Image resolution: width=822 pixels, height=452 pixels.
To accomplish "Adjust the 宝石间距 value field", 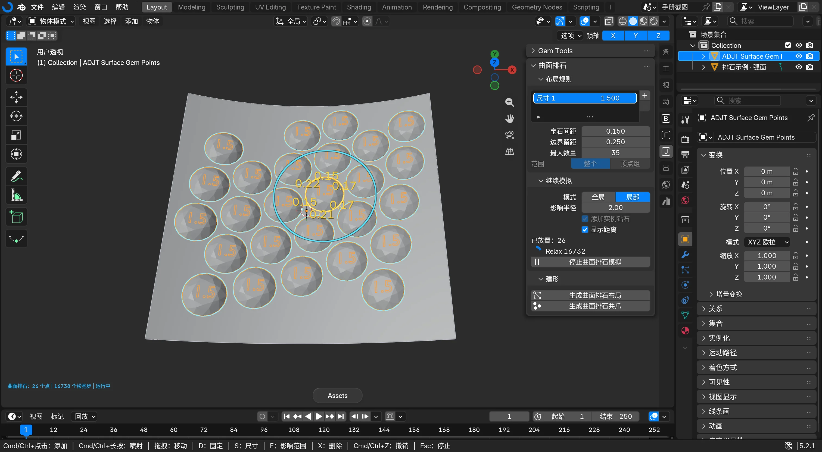I will (x=615, y=131).
